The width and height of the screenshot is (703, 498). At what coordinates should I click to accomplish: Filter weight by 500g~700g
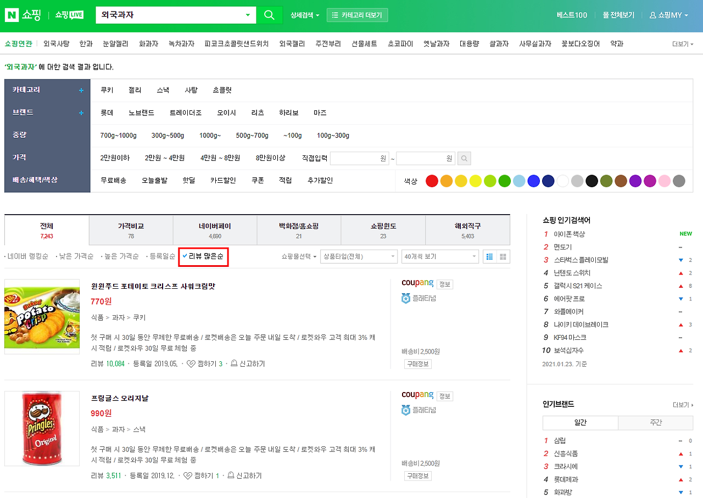252,136
